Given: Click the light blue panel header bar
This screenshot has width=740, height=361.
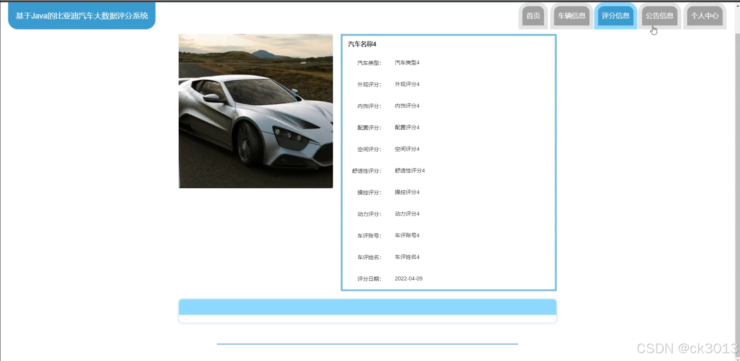Looking at the screenshot, I should [367, 307].
